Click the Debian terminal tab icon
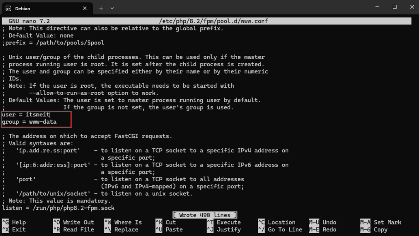Screen dimensions: 419x236 tap(8, 8)
